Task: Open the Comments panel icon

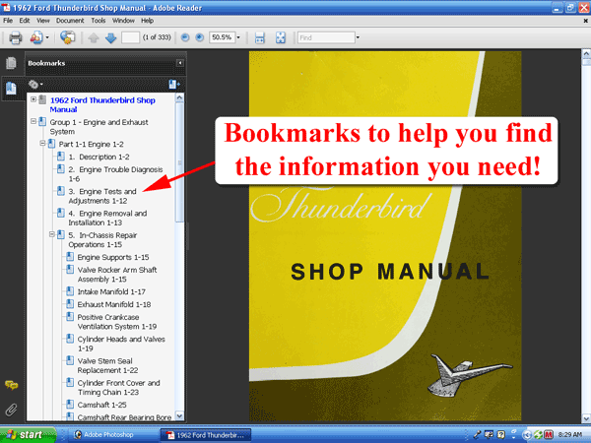Action: click(11, 385)
